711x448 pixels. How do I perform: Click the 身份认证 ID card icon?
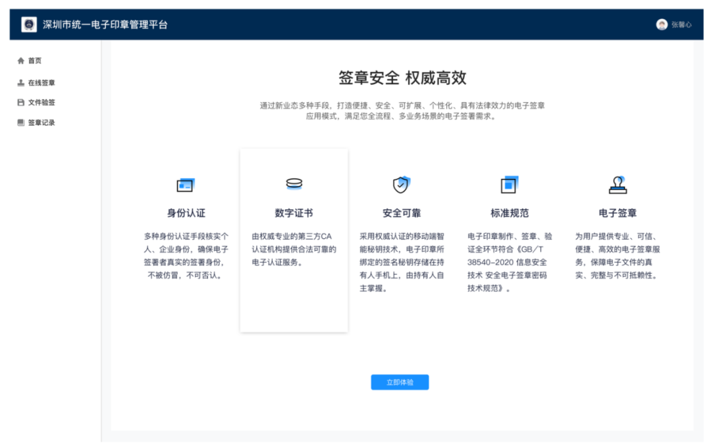click(186, 185)
